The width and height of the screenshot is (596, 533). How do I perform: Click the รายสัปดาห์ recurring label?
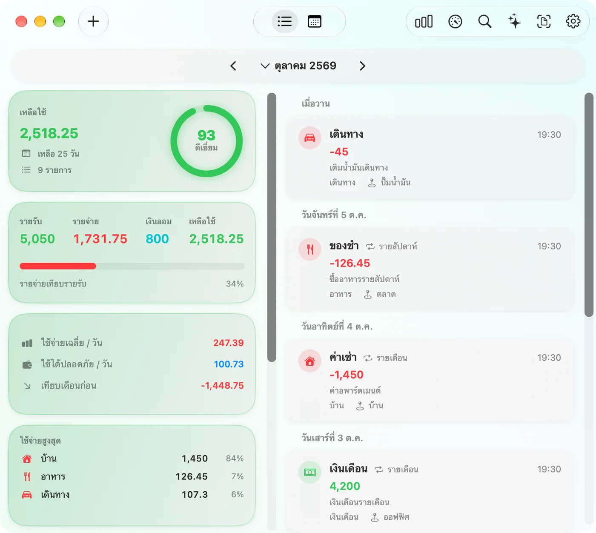[392, 246]
